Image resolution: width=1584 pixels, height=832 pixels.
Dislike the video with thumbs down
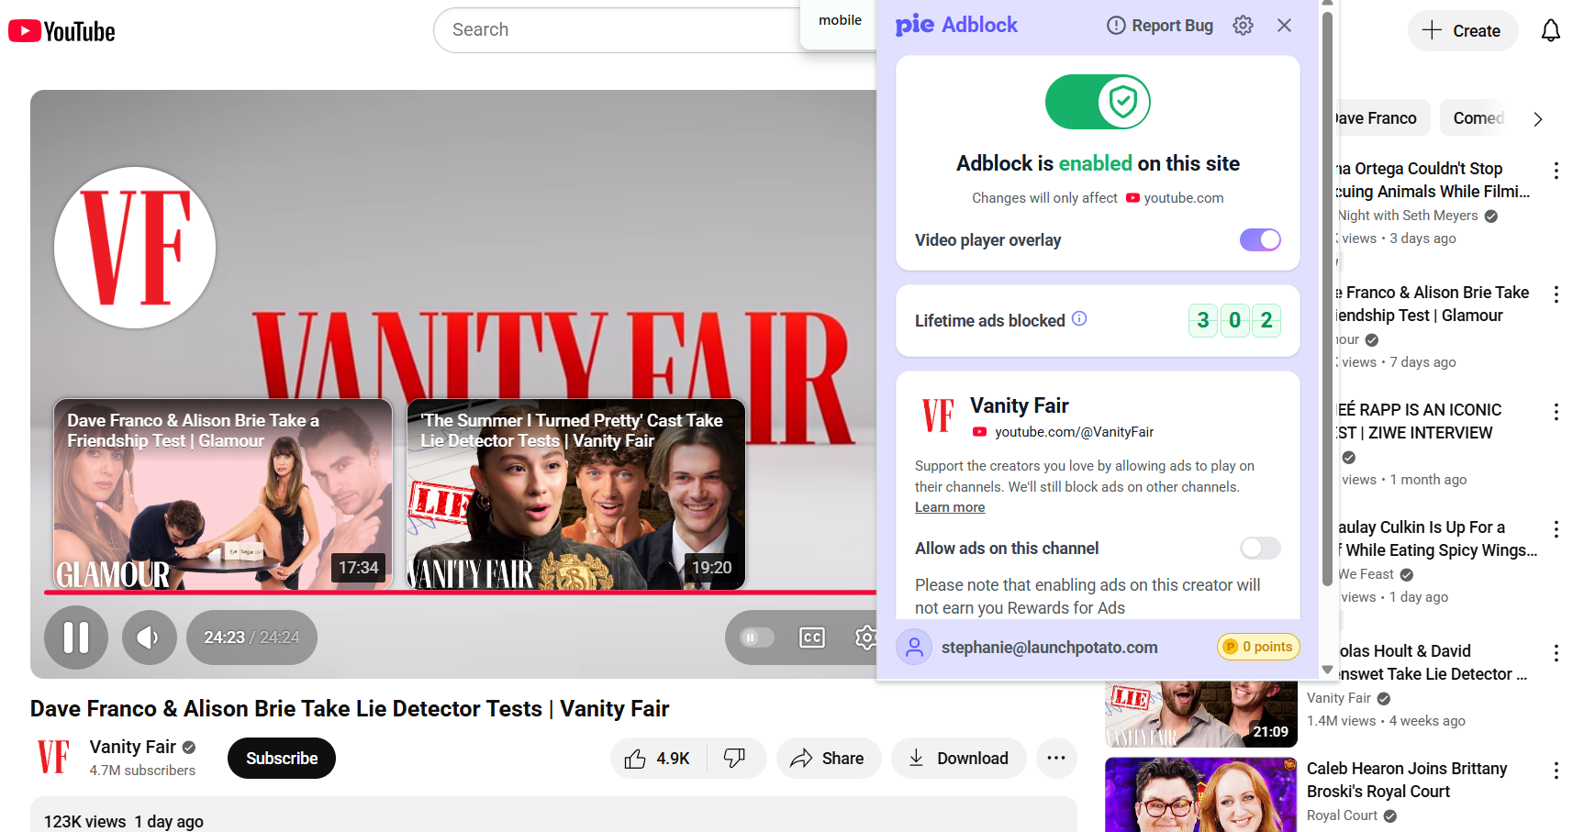(735, 759)
